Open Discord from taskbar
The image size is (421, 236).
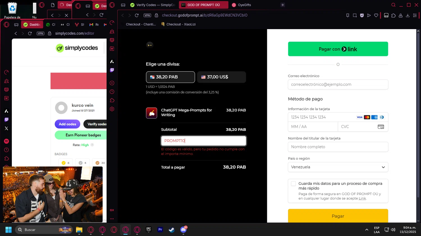point(184,230)
